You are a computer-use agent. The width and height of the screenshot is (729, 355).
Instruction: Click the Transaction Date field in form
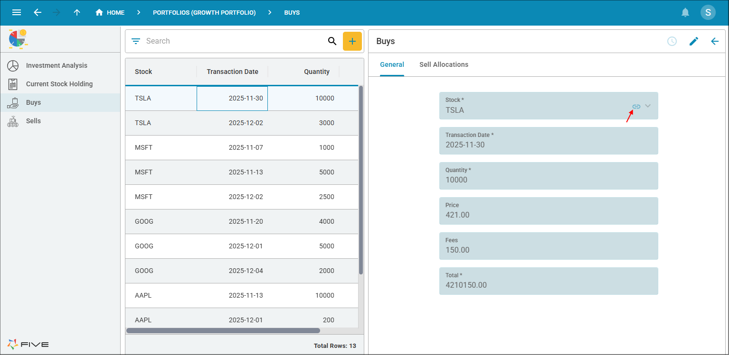[549, 141]
